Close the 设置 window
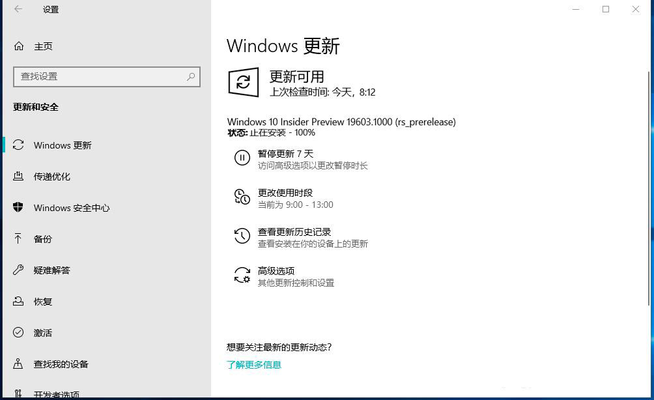The width and height of the screenshot is (654, 400). tap(635, 9)
